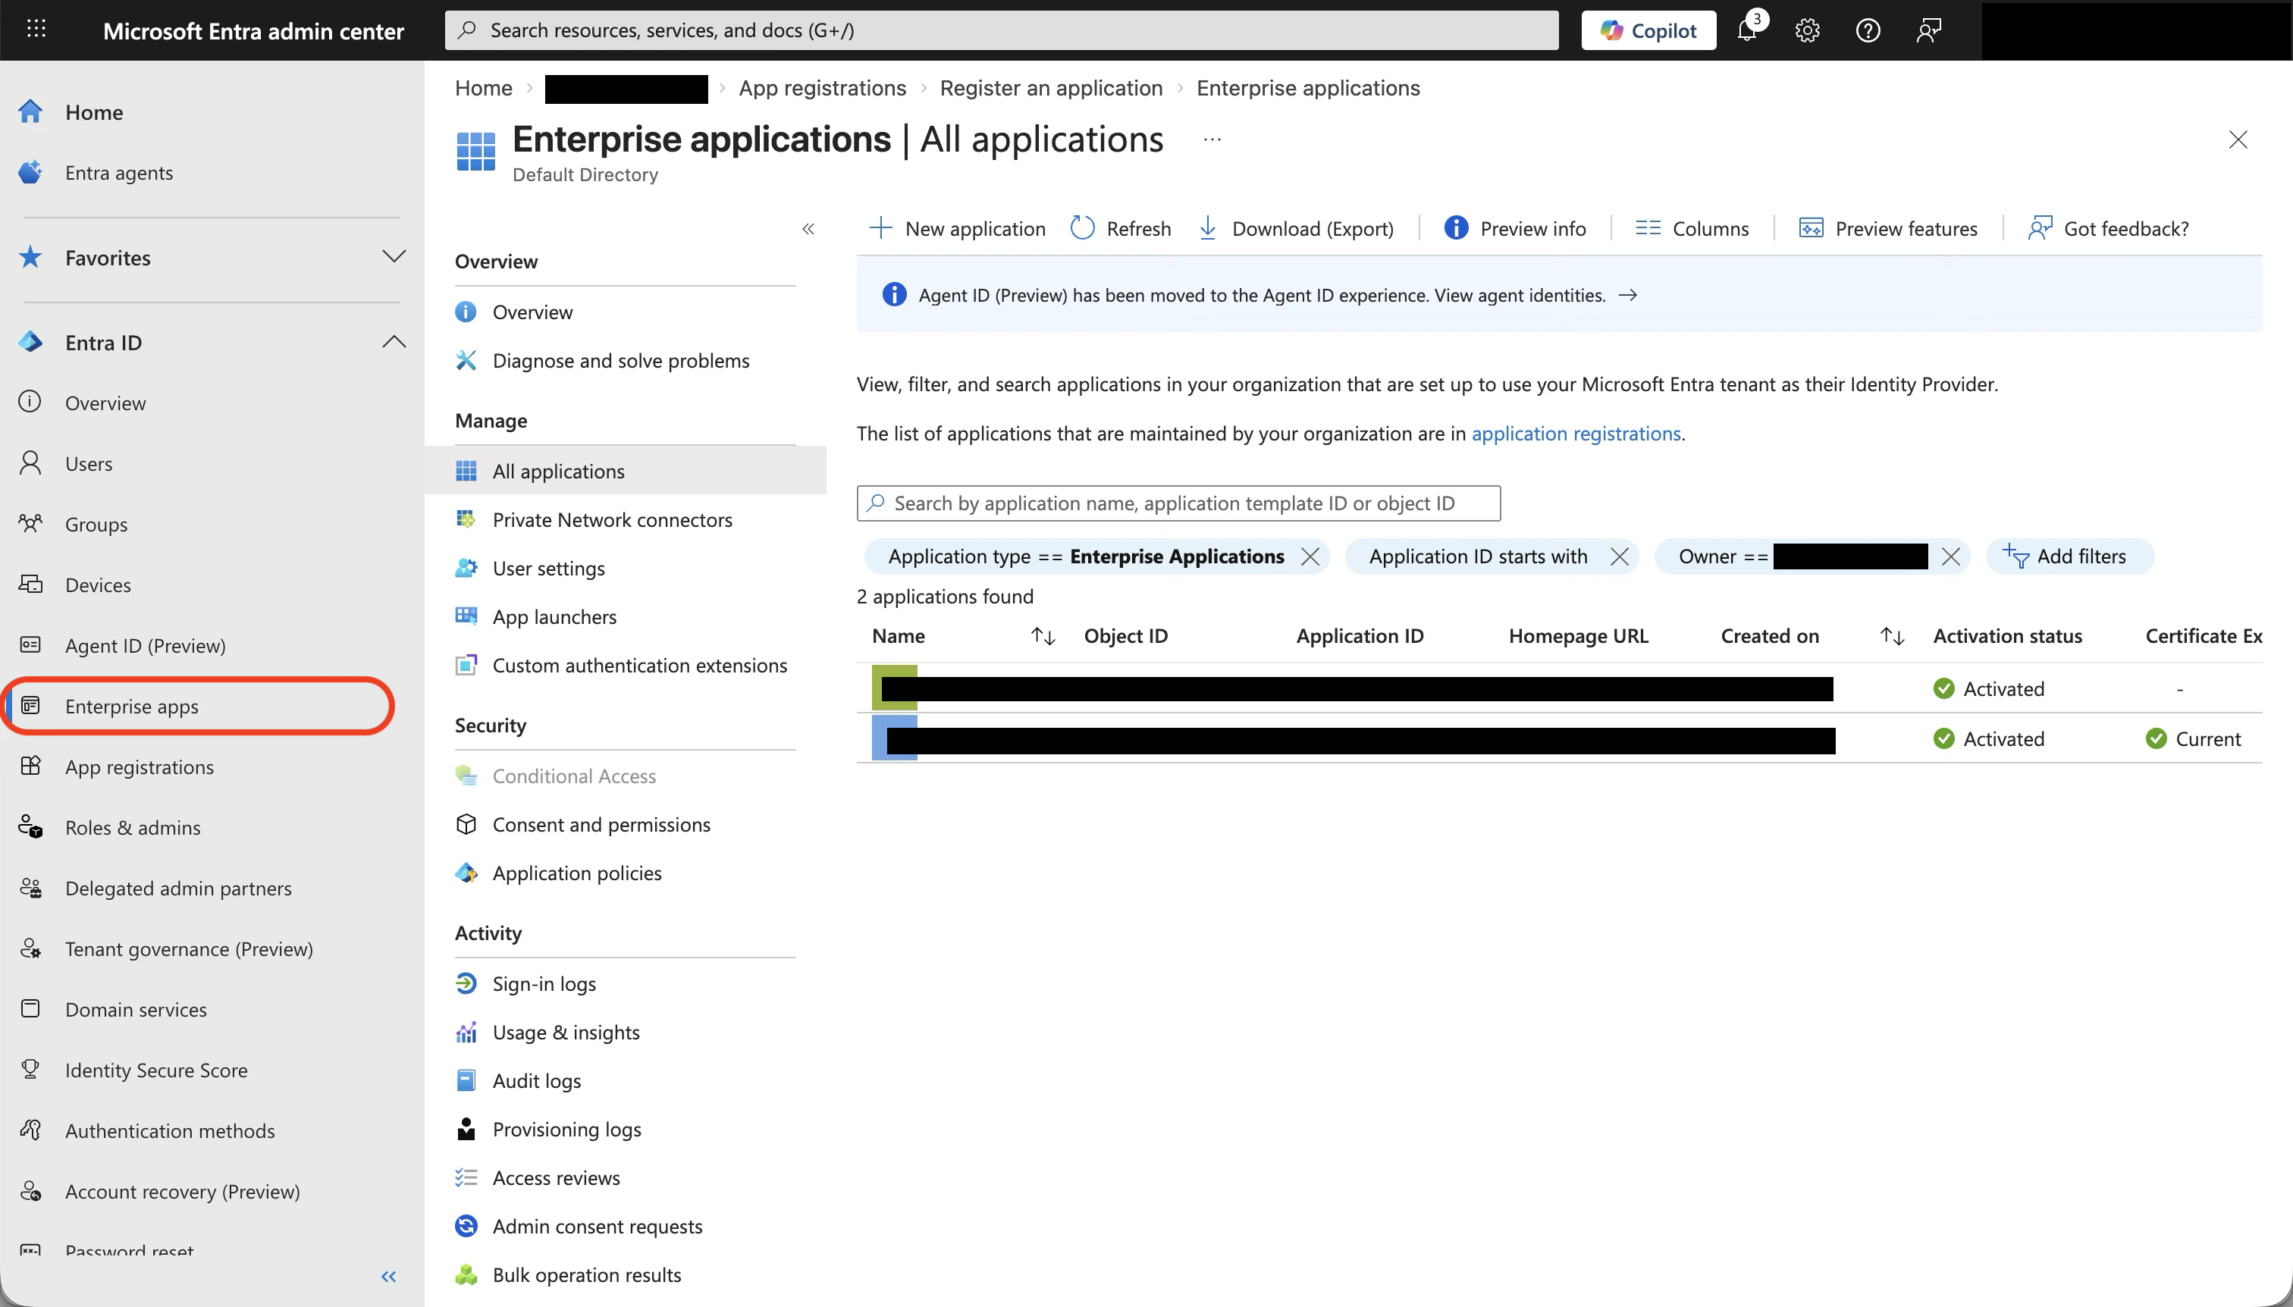Click the Sign-in logs icon
The height and width of the screenshot is (1307, 2293).
466,983
